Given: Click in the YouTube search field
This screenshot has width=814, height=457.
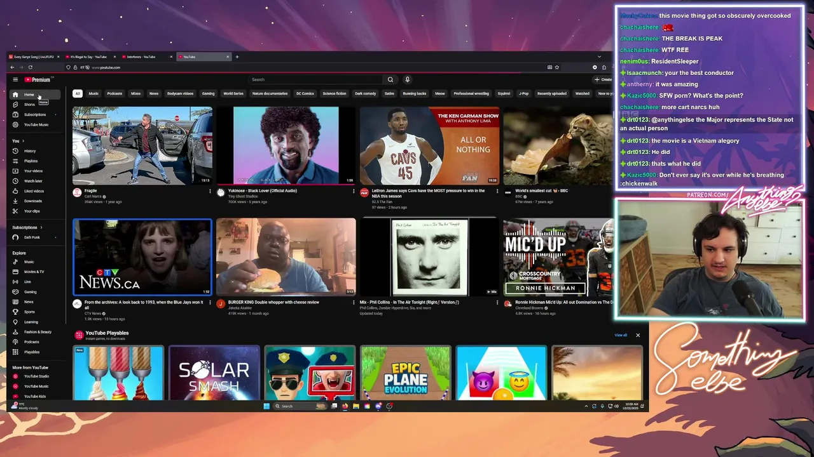Looking at the screenshot, I should click(x=315, y=79).
